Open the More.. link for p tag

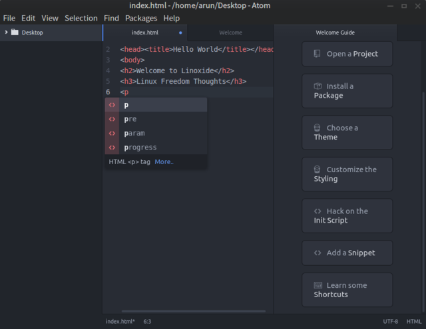pyautogui.click(x=164, y=162)
